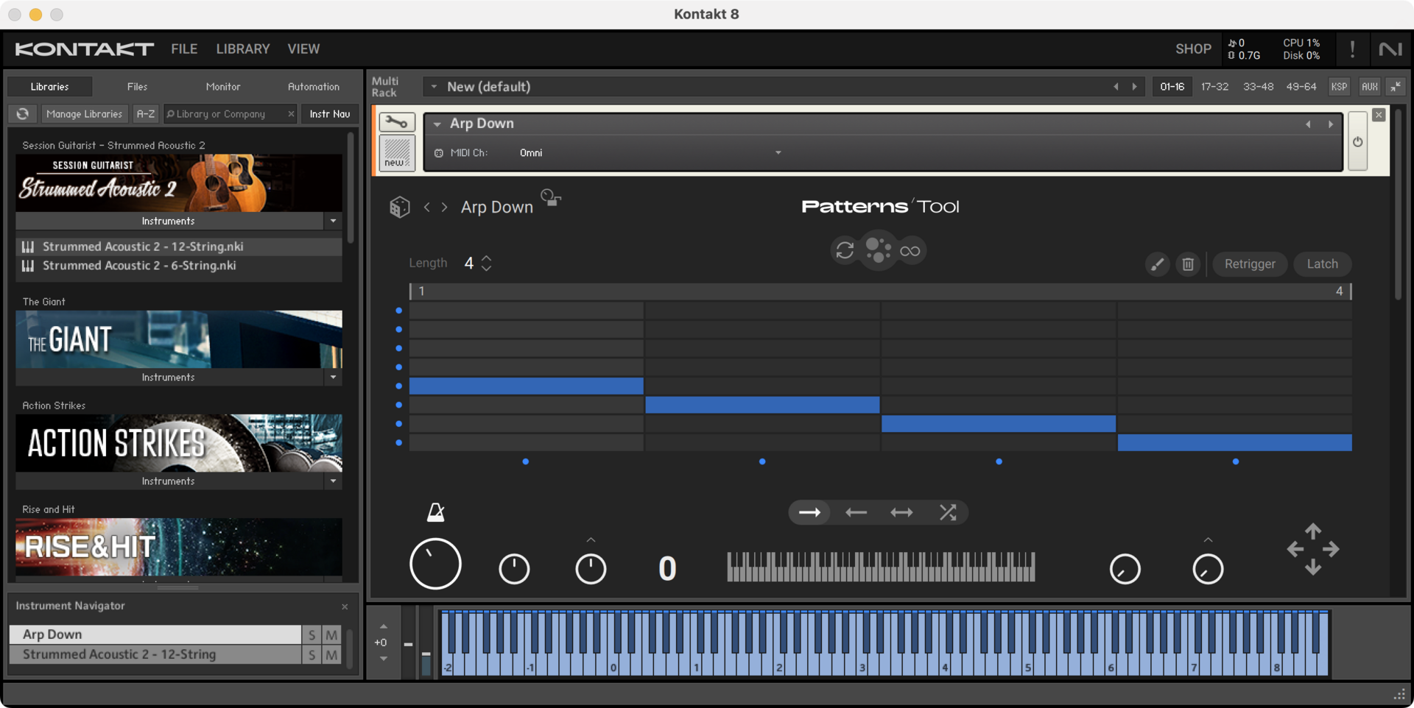Open the SHOP link
This screenshot has height=708, width=1414.
1193,49
